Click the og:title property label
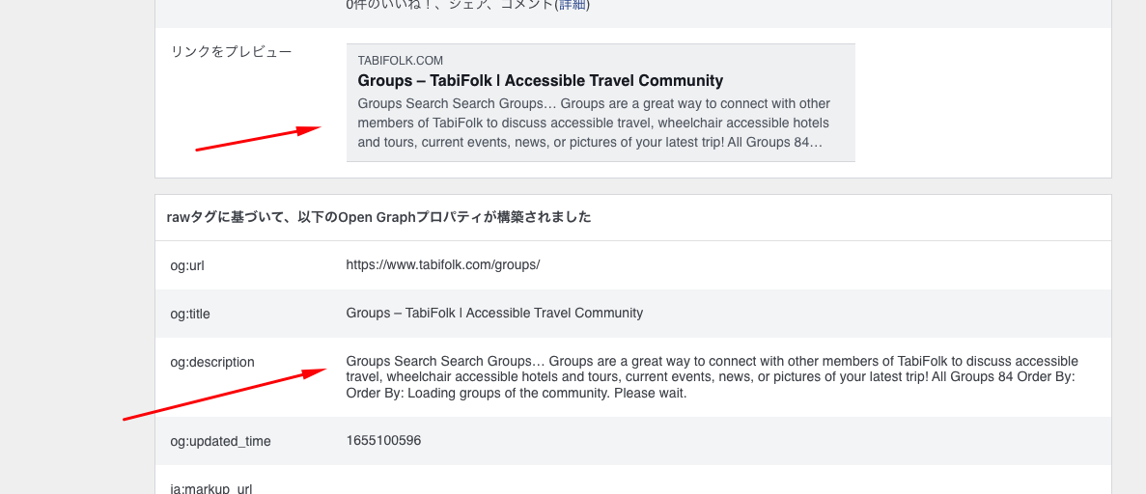Image resolution: width=1146 pixels, height=494 pixels. [190, 314]
